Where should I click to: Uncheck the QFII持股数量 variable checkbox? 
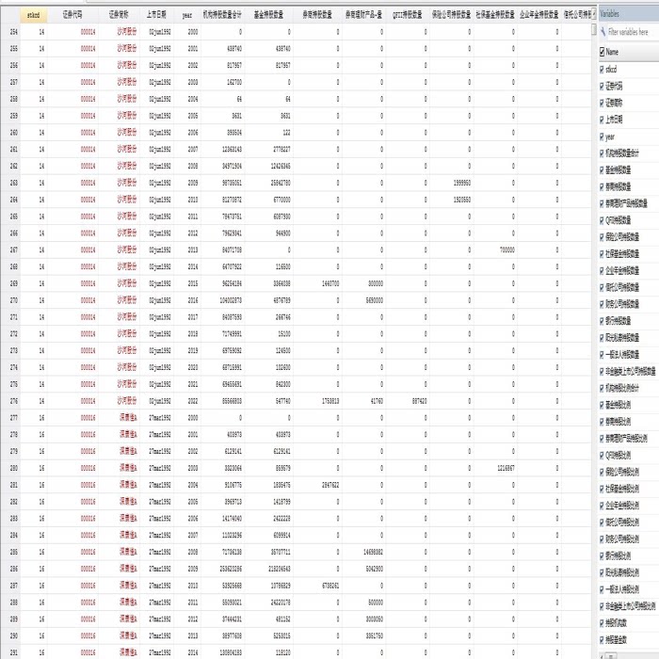tap(602, 219)
